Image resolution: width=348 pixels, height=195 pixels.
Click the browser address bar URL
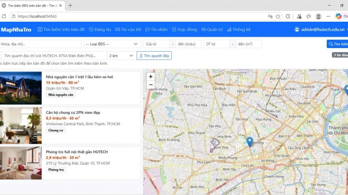(x=37, y=16)
